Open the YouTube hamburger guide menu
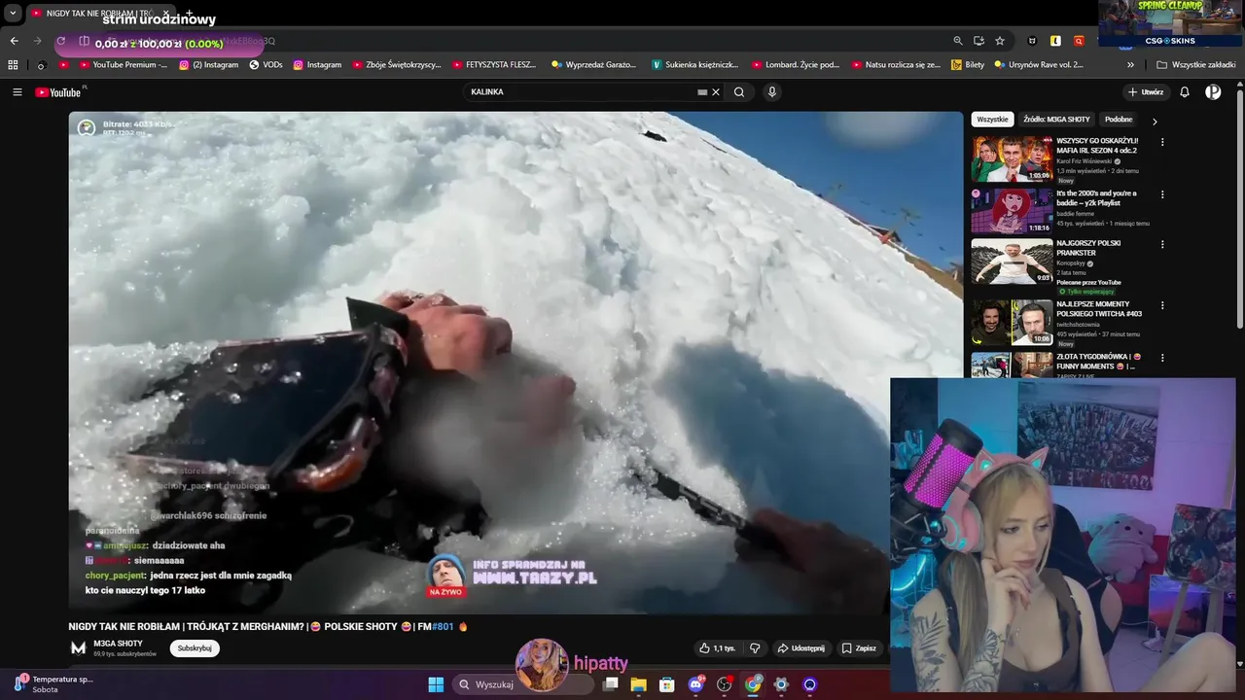Screen dimensions: 1245x700 click(x=17, y=92)
